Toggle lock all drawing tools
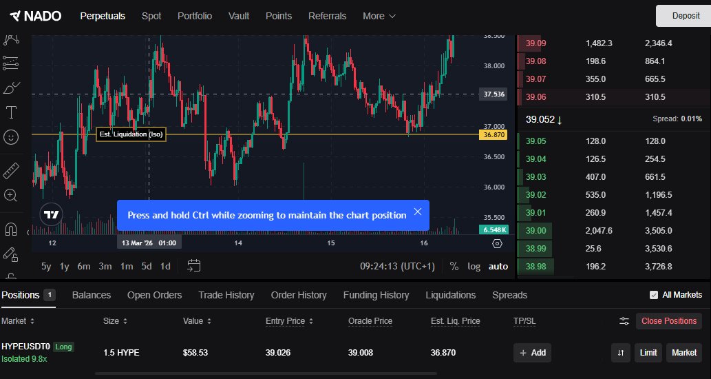This screenshot has width=711, height=379. point(11,254)
